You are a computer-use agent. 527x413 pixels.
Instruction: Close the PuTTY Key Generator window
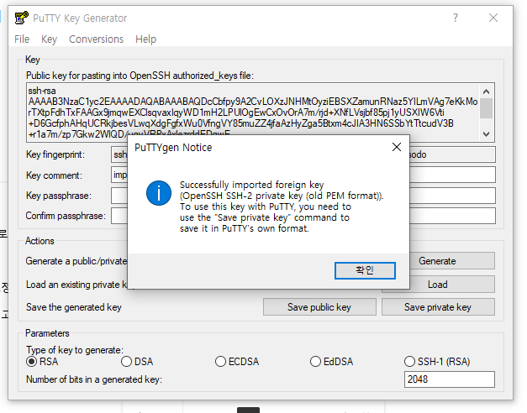pos(493,18)
